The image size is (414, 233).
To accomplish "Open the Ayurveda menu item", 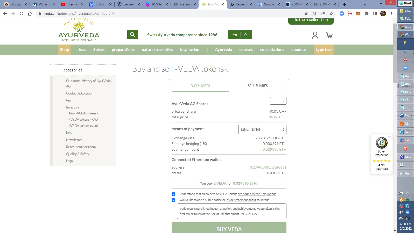I will 223,50.
